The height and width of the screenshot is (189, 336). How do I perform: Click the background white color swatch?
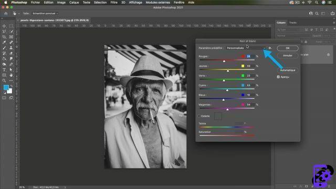click(10, 91)
